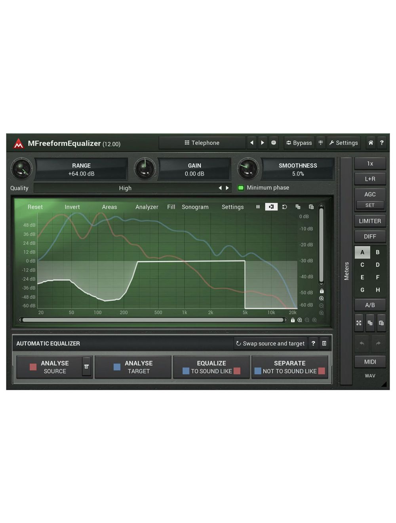Viewport: 396px width, 523px height.
Task: Click the graph undo reset arrow icon
Action: coord(284,207)
